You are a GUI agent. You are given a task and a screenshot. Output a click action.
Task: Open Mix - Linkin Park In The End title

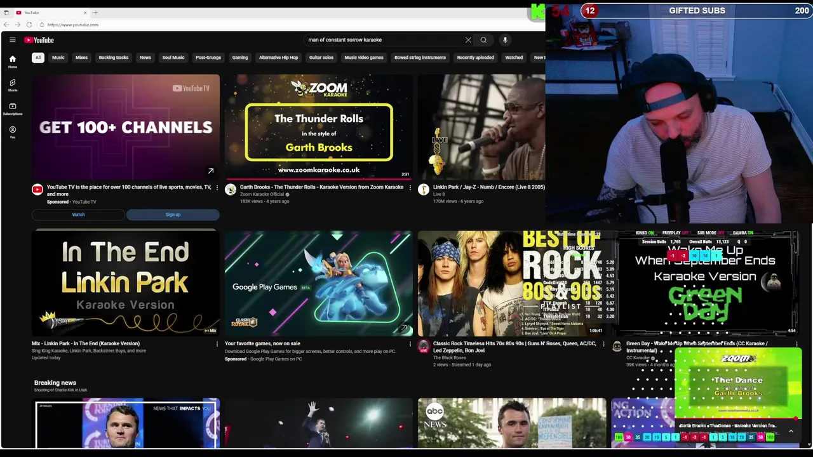tap(86, 343)
